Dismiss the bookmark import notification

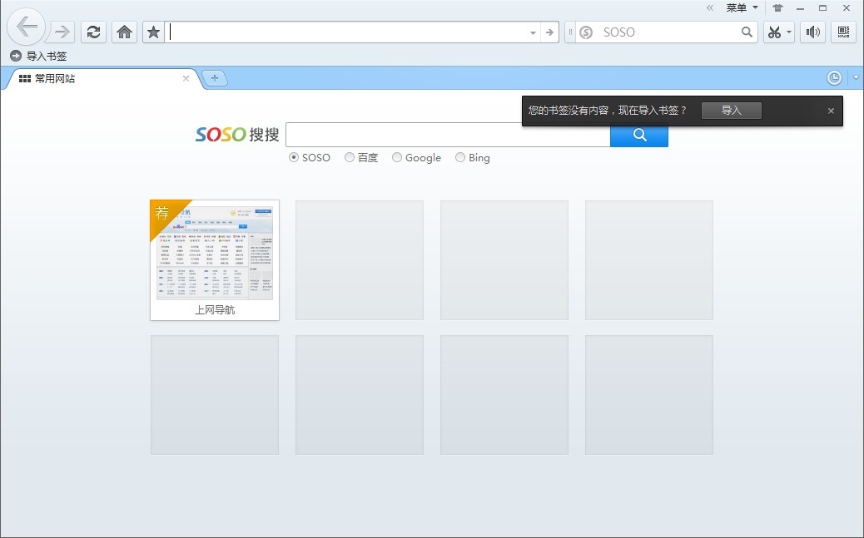pyautogui.click(x=831, y=111)
